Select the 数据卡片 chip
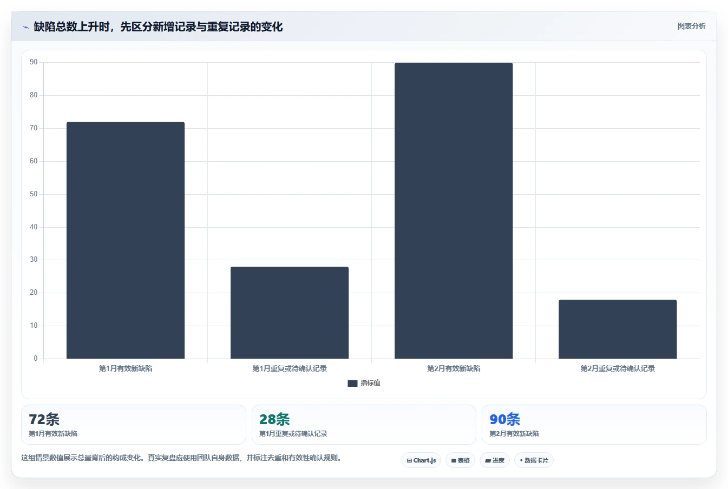Screen dimensions: 728x489 click(534, 460)
